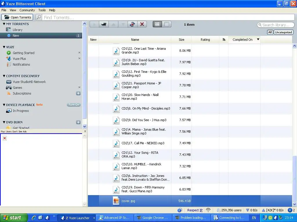Click the Subscriptions RSS icon
This screenshot has width=297, height=222.
[x=9, y=93]
